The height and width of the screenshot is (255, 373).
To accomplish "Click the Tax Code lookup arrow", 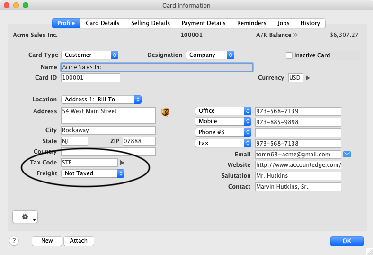I will tap(122, 163).
